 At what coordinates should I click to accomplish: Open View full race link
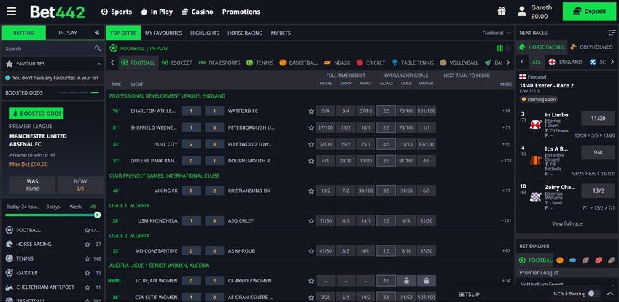tap(567, 223)
